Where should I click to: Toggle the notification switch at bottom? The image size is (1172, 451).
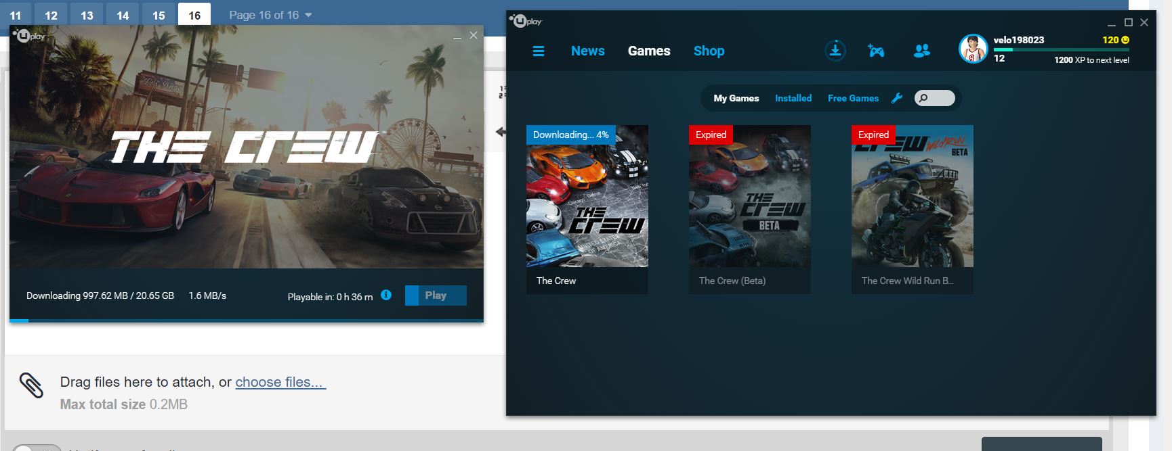coord(37,448)
